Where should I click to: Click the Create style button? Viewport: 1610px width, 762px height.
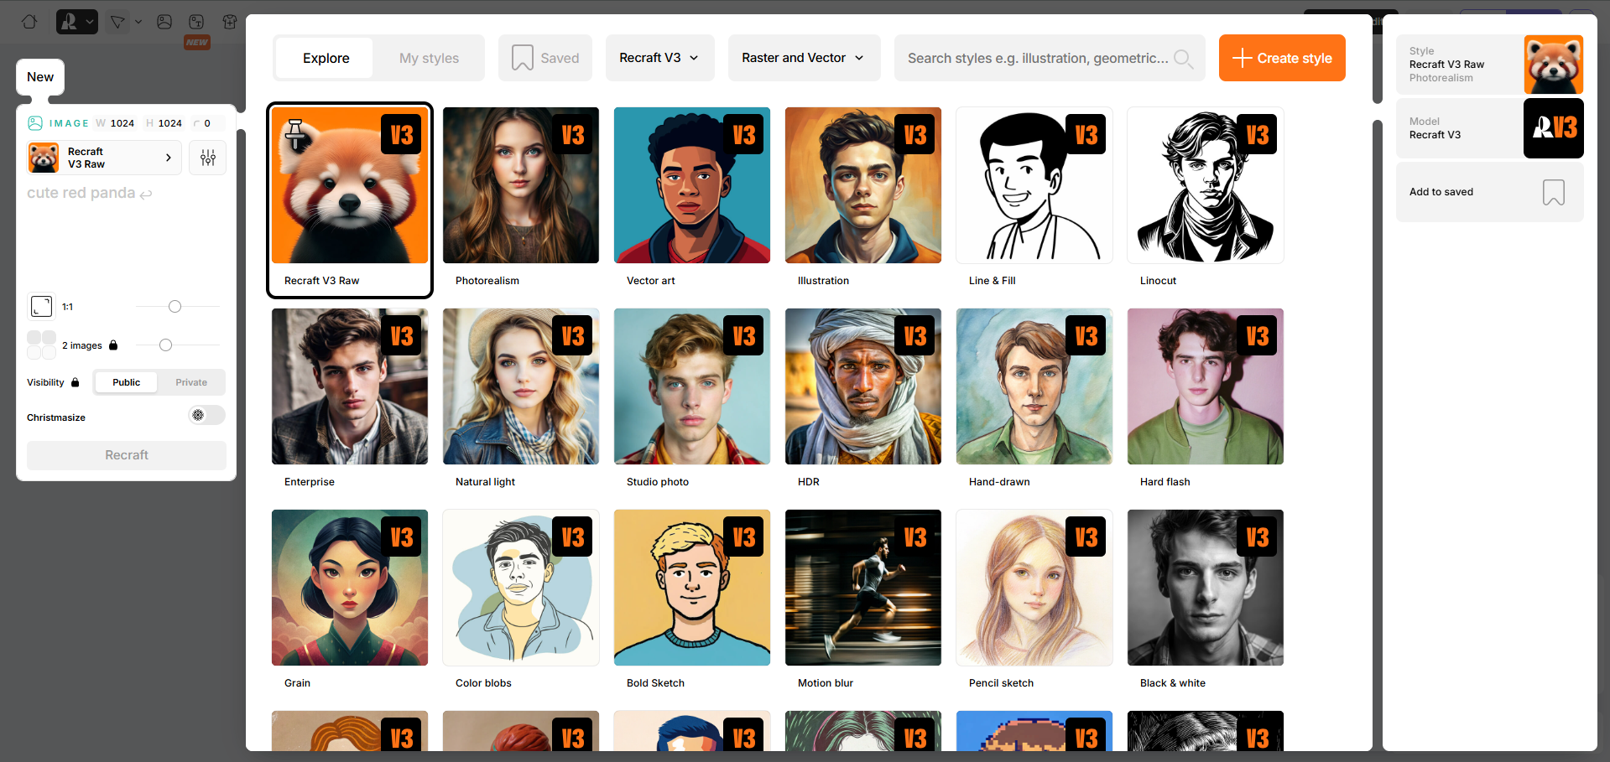[1282, 58]
